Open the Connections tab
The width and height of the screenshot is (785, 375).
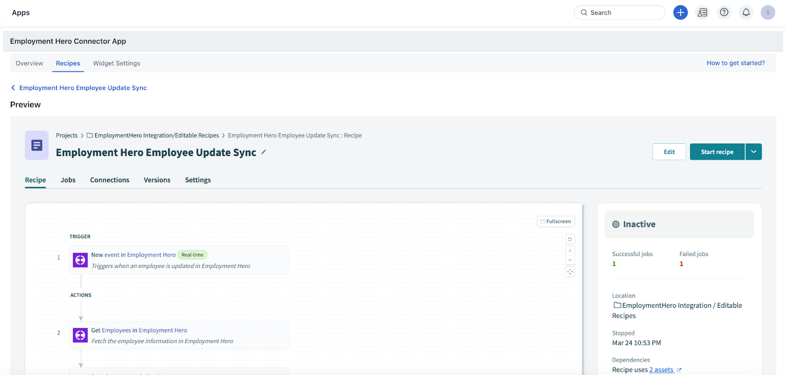(x=109, y=180)
